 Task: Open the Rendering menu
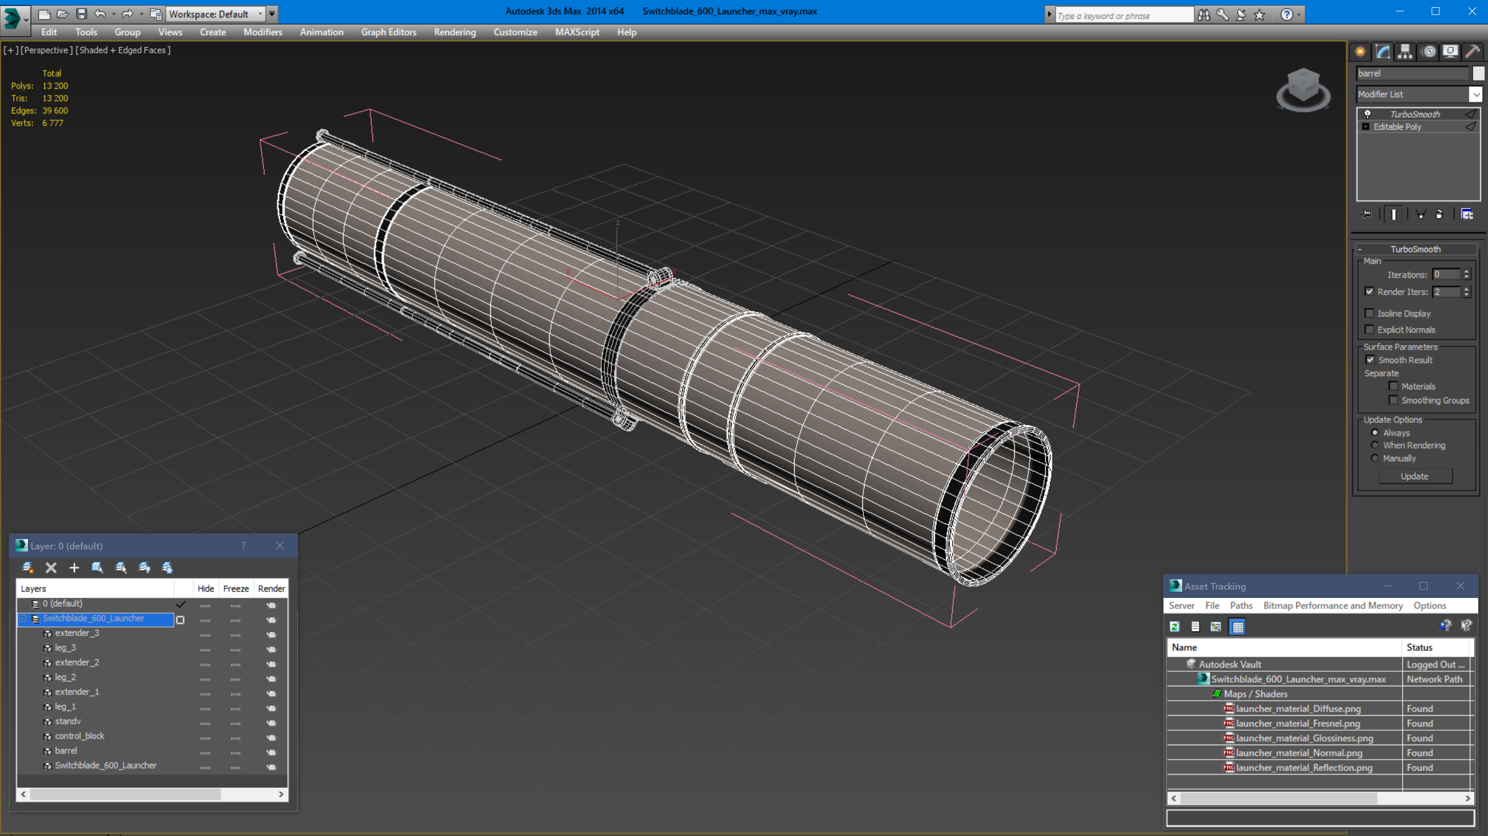(455, 33)
